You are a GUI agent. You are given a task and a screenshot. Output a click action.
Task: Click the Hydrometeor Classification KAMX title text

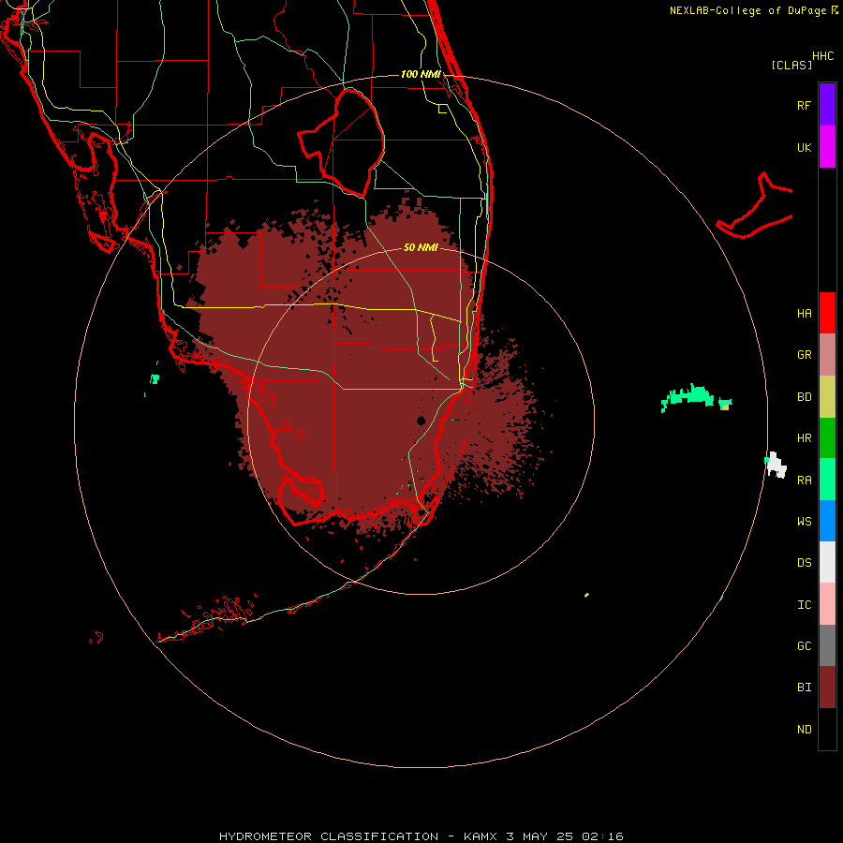(x=421, y=836)
